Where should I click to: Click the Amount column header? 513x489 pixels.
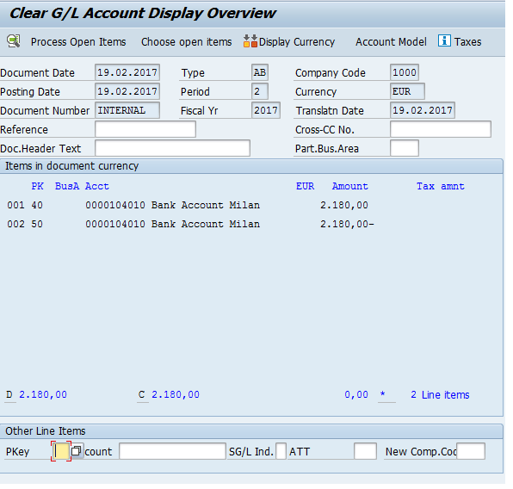click(349, 186)
